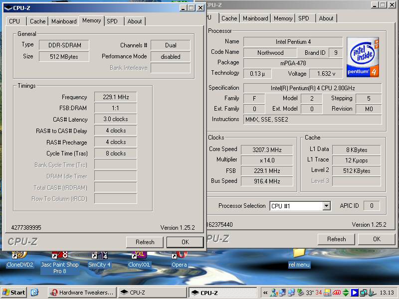This screenshot has width=399, height=299.
Task: Switch to the Hardware Tweakers taskbar window
Action: pyautogui.click(x=82, y=293)
